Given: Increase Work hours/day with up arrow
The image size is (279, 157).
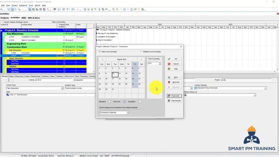Looking at the screenshot, I should tap(160, 63).
